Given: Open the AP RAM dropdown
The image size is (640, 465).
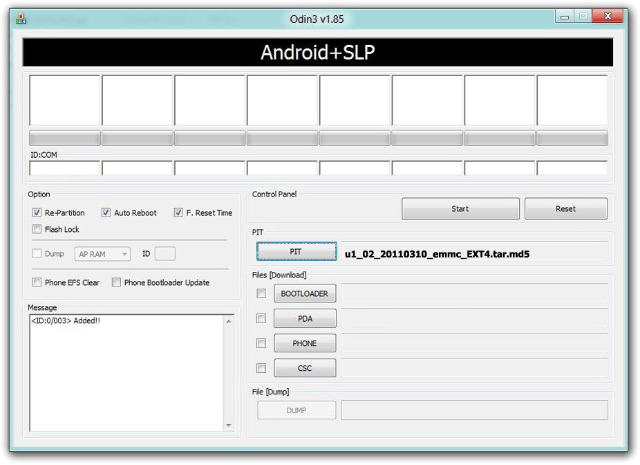Looking at the screenshot, I should coord(102,254).
